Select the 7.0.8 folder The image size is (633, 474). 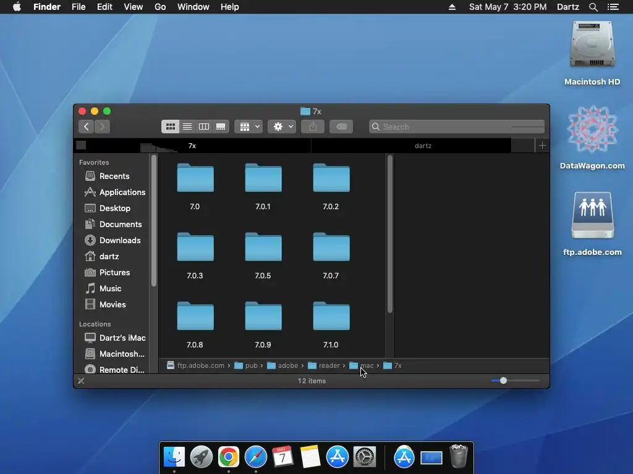[195, 316]
